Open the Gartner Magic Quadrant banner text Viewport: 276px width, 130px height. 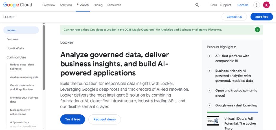tap(142, 30)
